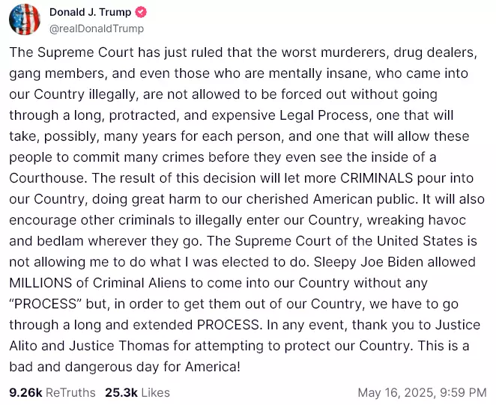Click the capitalized word MILLIONS in post

coord(40,283)
